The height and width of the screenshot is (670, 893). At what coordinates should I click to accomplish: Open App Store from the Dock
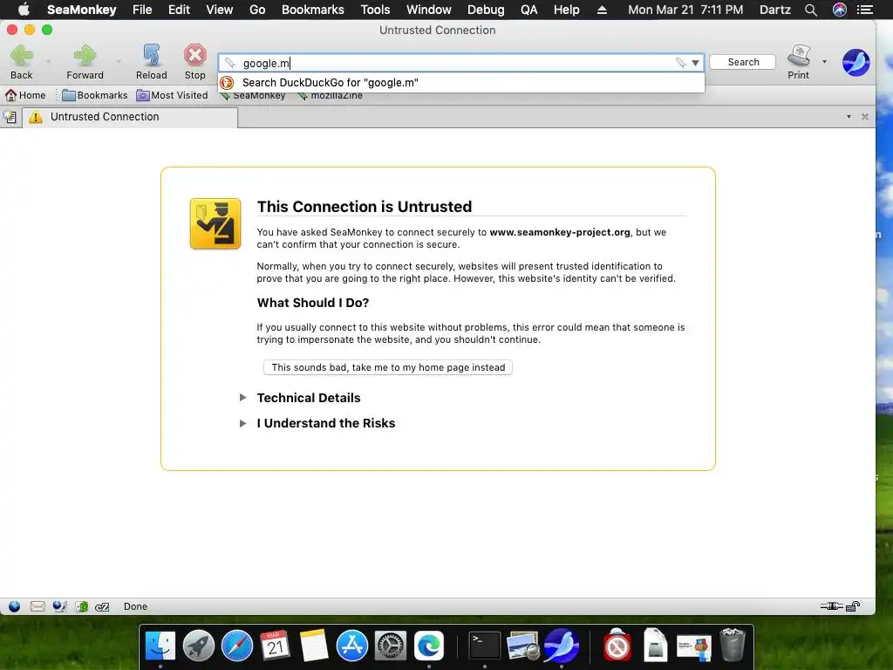352,646
